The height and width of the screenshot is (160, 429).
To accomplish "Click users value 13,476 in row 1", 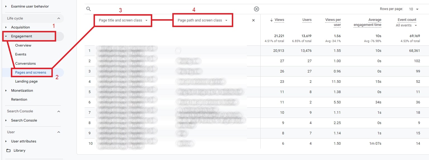I will click(306, 51).
